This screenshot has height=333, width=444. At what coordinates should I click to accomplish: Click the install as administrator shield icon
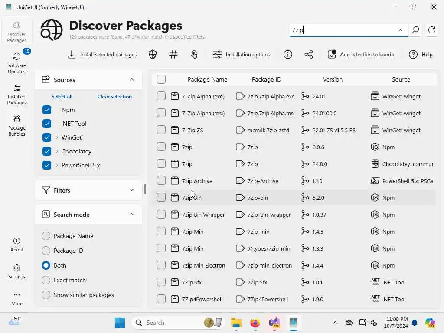tap(153, 54)
